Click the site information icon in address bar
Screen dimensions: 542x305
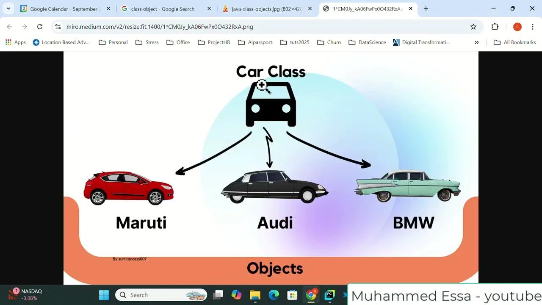[x=58, y=26]
